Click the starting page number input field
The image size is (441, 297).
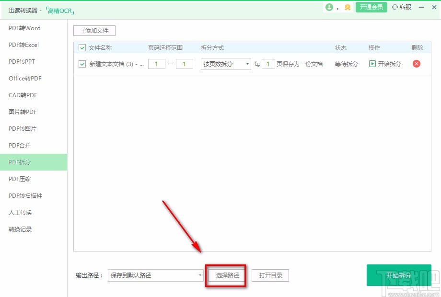pos(156,64)
